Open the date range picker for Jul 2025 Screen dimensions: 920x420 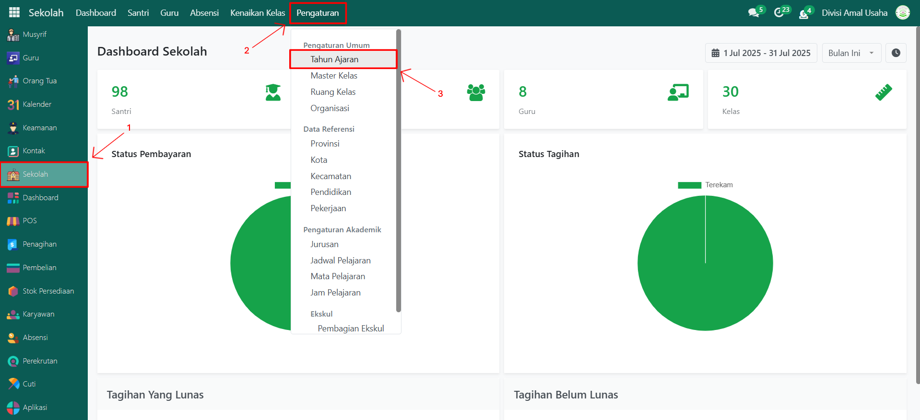(761, 53)
